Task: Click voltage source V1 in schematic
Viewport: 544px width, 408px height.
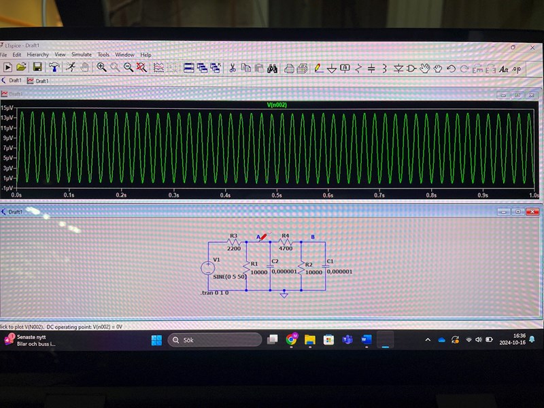Action: click(x=208, y=268)
